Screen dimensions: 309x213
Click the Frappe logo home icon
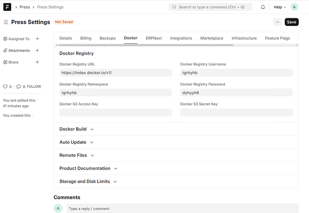click(x=8, y=7)
